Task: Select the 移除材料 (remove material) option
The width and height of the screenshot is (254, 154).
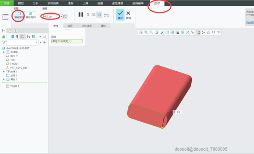Action: pos(31,15)
